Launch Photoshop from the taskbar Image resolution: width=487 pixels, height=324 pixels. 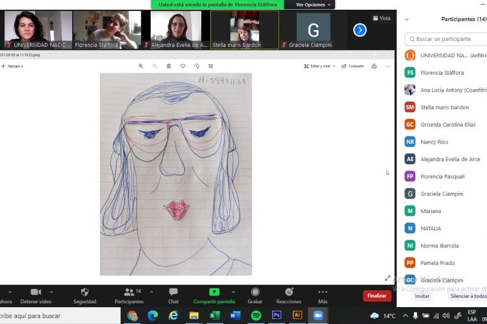click(x=276, y=316)
